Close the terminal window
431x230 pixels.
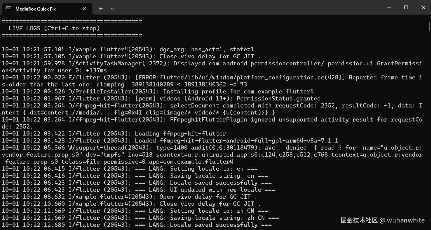pyautogui.click(x=423, y=8)
